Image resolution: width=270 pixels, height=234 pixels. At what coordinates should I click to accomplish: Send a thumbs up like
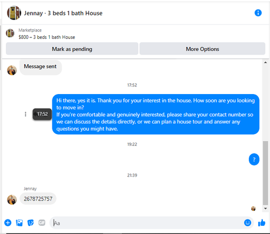pos(261,223)
